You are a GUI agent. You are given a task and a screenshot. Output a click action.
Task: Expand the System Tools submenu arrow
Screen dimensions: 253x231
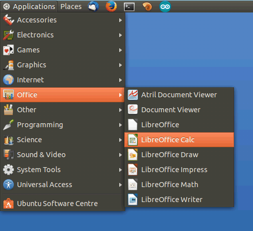(120, 170)
